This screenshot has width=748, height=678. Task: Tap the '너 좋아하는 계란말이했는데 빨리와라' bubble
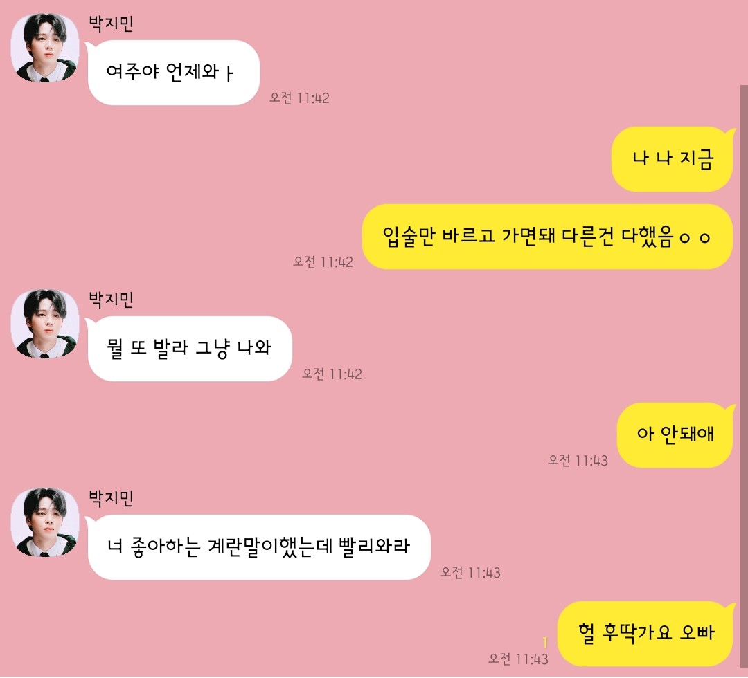click(x=258, y=547)
